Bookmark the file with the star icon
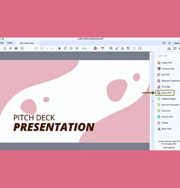The height and width of the screenshot is (188, 180). pos(5,48)
